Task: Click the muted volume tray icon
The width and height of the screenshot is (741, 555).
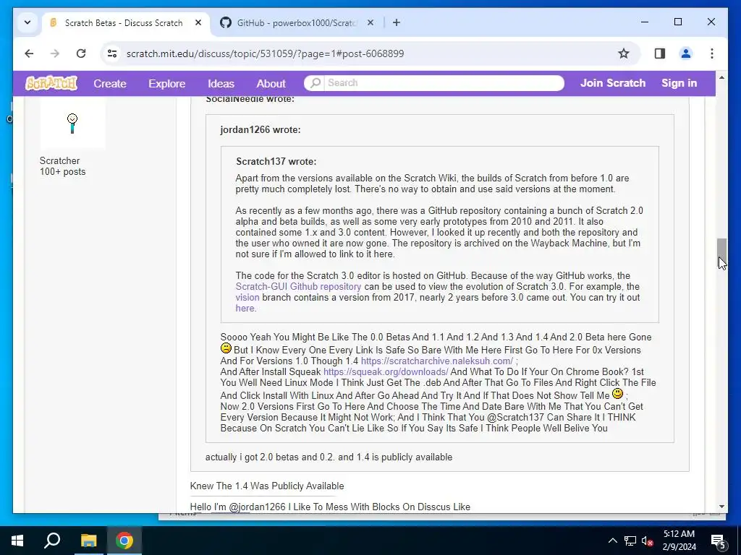Action: click(647, 541)
